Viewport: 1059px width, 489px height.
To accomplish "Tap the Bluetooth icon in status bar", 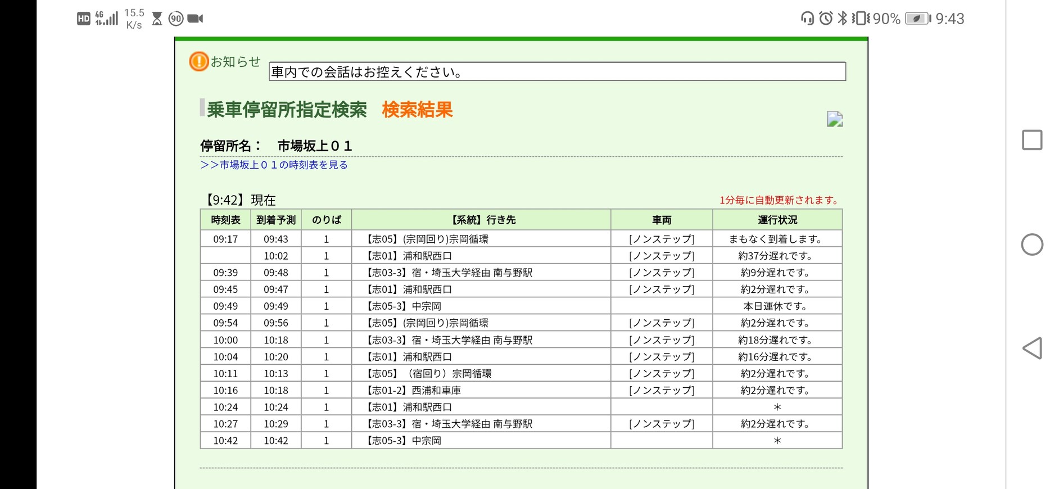I will [842, 19].
